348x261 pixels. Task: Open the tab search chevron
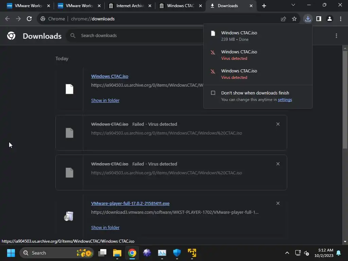[x=293, y=5]
